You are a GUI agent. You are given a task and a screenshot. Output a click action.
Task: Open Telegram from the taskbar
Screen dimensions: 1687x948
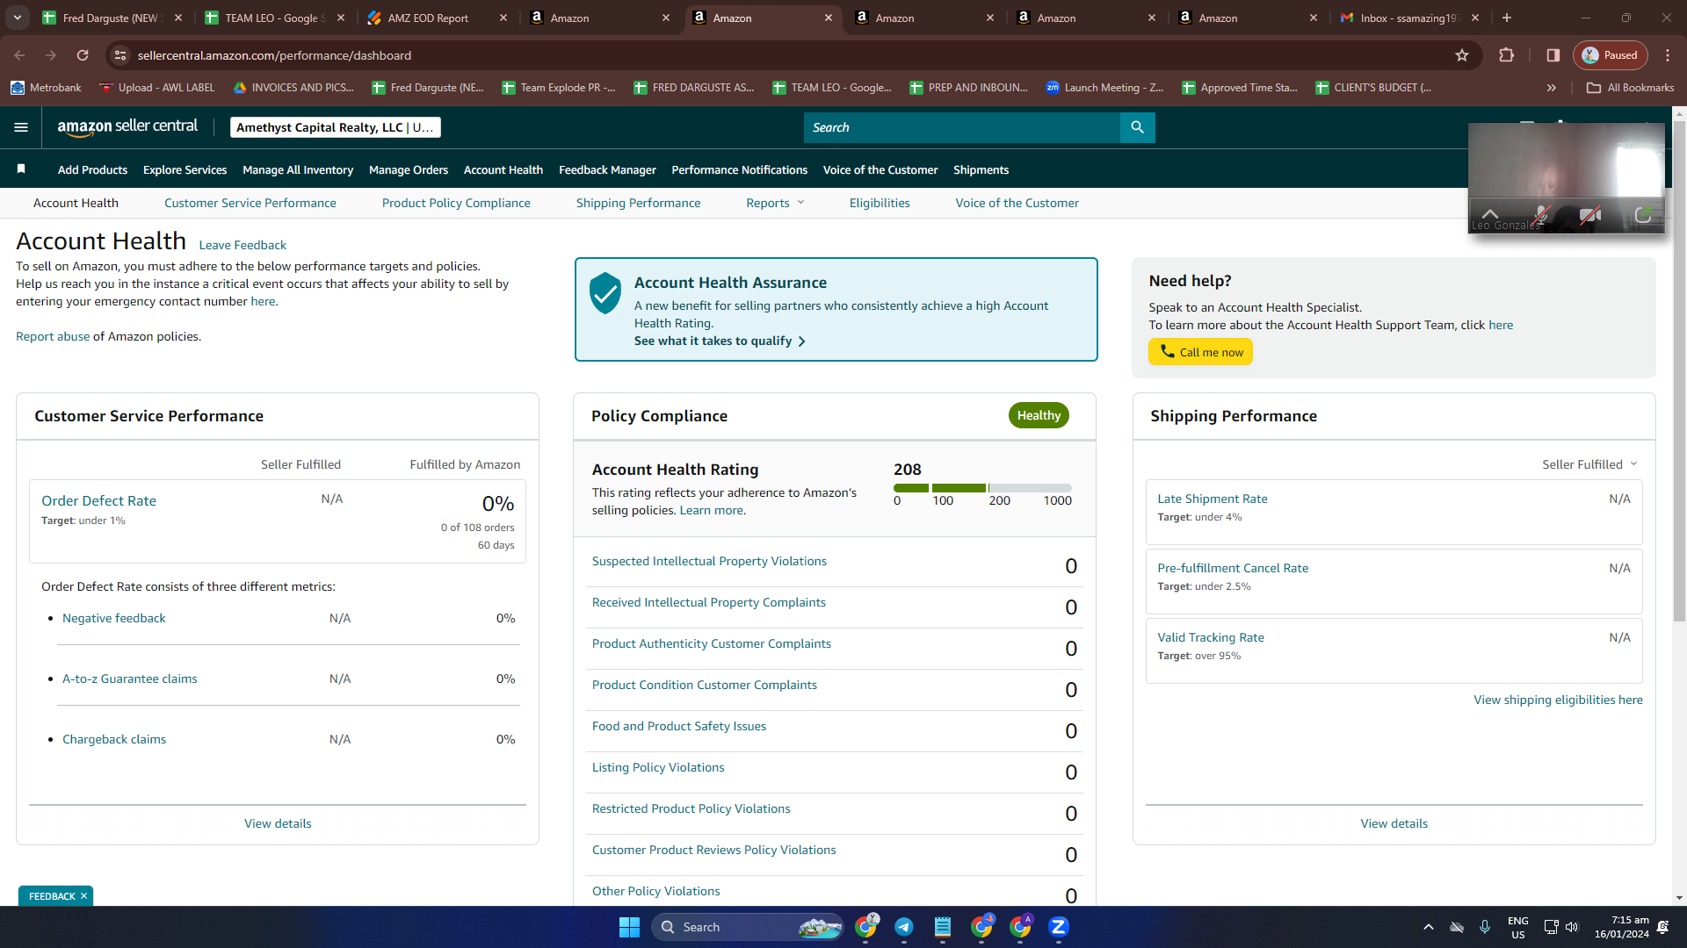[904, 927]
